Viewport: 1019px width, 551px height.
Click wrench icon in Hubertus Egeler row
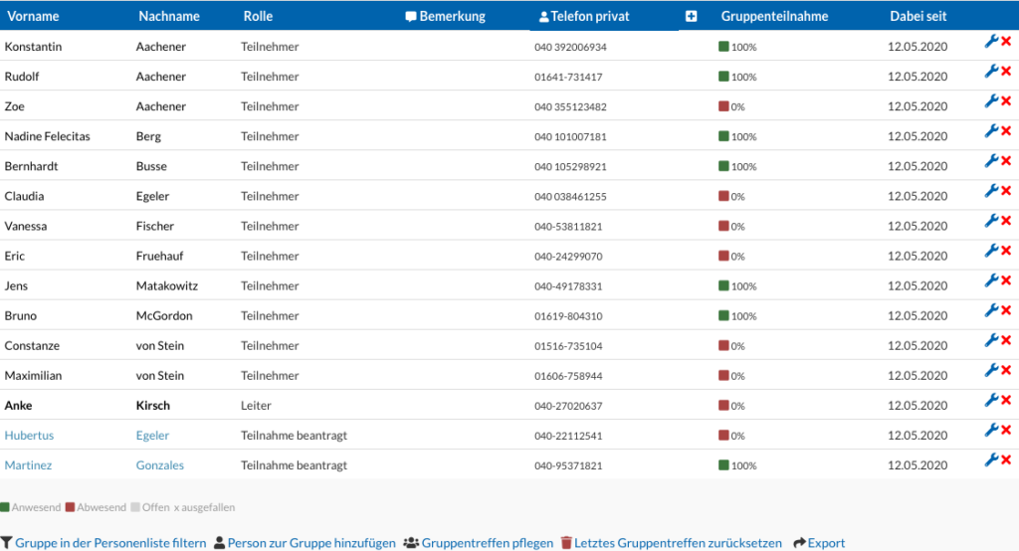[991, 430]
